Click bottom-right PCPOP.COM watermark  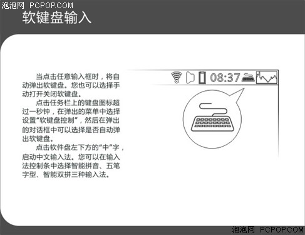(x=282, y=230)
